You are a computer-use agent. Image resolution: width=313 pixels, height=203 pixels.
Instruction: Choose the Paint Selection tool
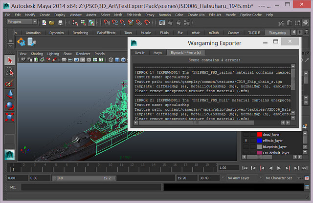click(x=9, y=83)
